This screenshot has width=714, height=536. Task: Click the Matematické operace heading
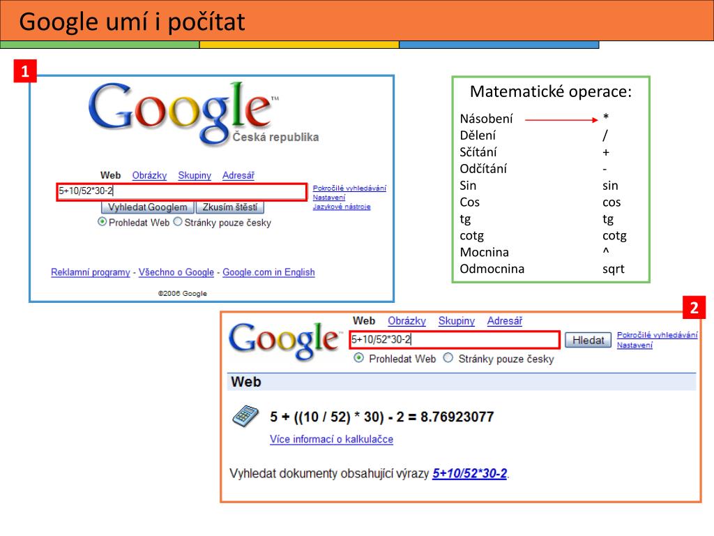(551, 91)
